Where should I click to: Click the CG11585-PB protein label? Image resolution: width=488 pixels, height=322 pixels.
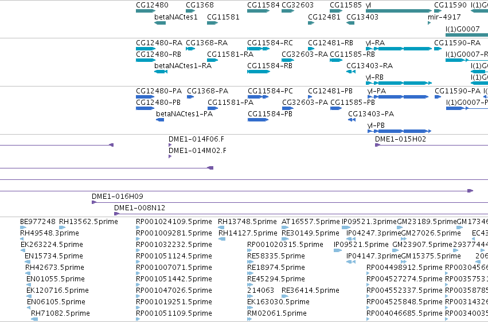click(x=353, y=102)
